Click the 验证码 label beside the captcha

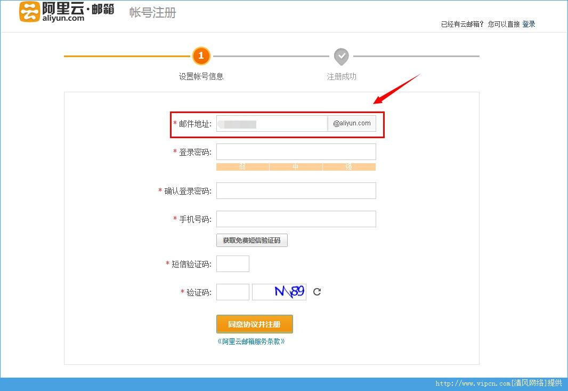click(199, 293)
